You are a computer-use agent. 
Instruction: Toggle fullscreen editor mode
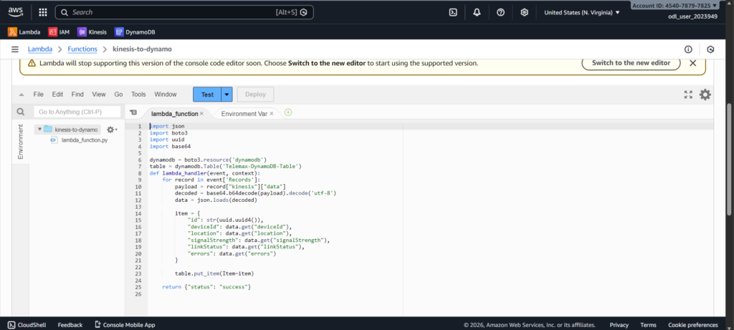tap(688, 94)
